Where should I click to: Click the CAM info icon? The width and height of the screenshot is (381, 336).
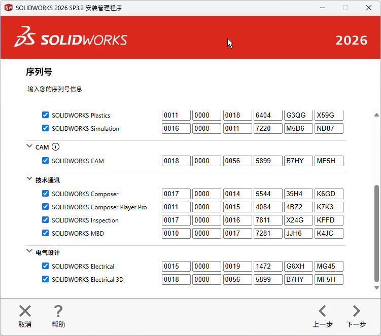[x=55, y=147]
